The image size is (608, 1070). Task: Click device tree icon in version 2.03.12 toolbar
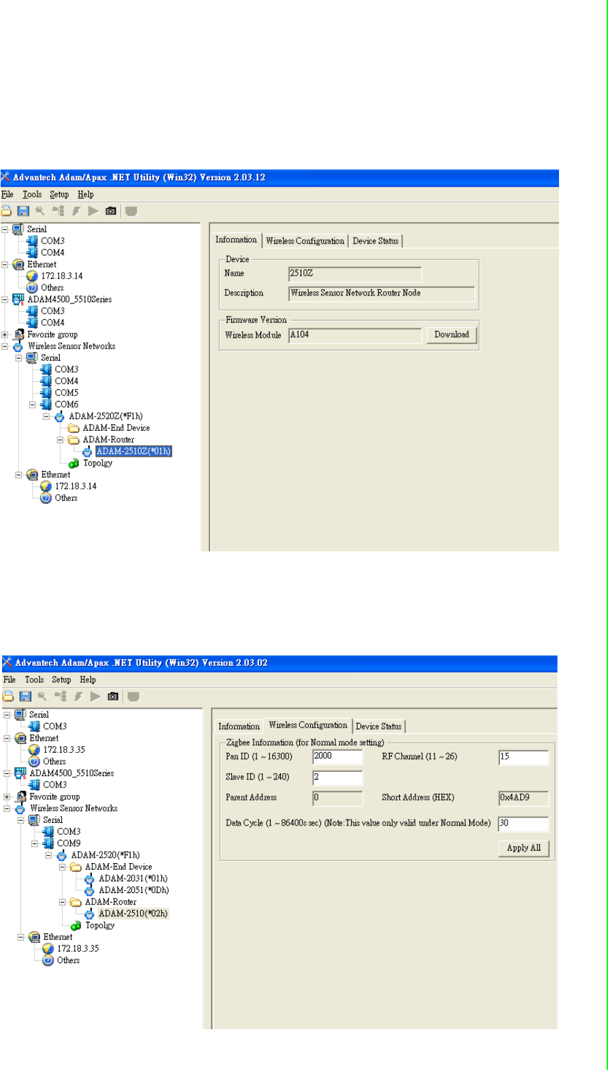click(59, 211)
